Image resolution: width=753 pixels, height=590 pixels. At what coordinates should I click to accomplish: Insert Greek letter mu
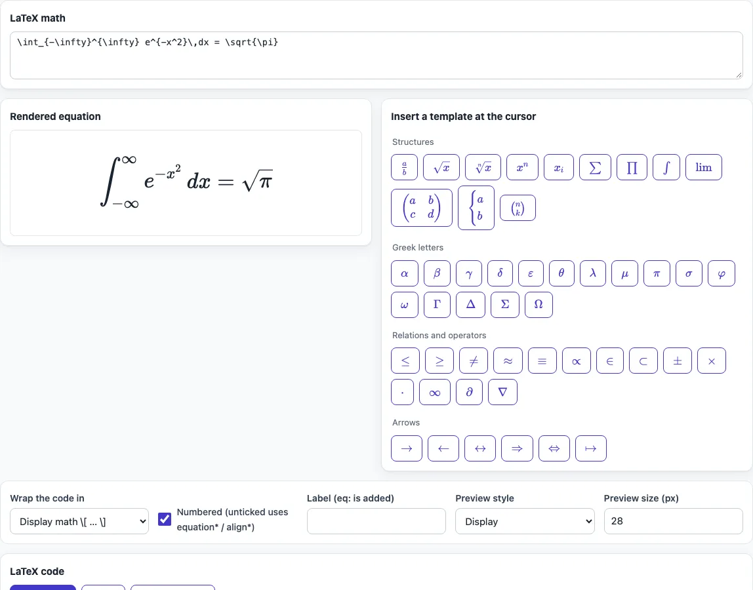coord(624,273)
